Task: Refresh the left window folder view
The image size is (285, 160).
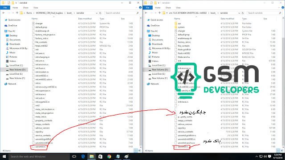Action: pyautogui.click(x=100, y=13)
